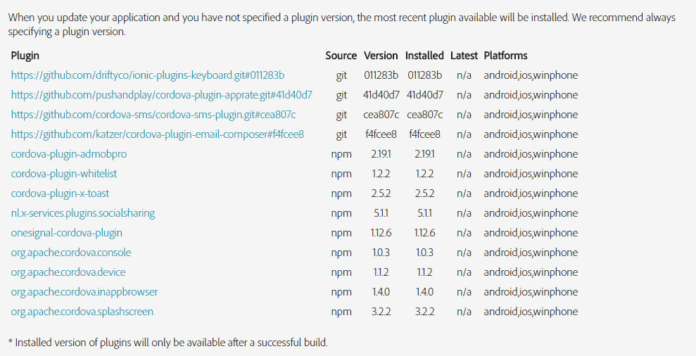Click org.apache.cordova.splashscreen plugin link
The height and width of the screenshot is (356, 696).
click(82, 312)
